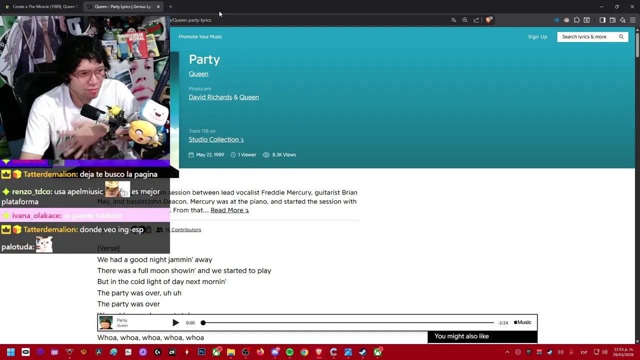640x360 pixels.
Task: Click the Search lyrics & more field
Action: (592, 36)
